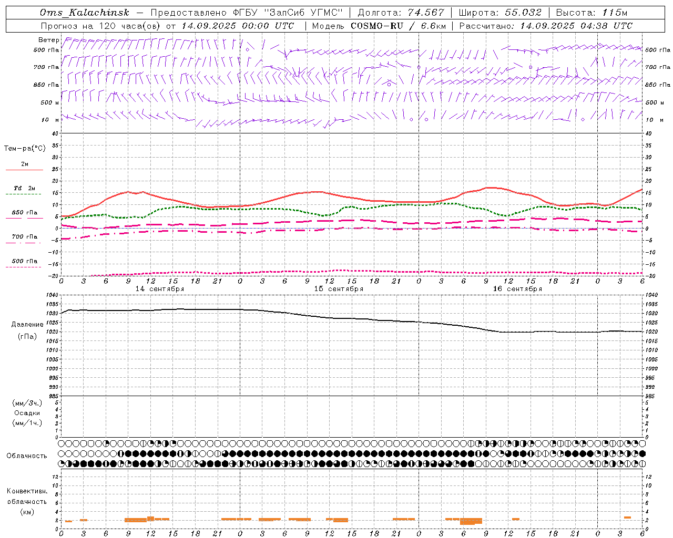The width and height of the screenshot is (673, 538).
Task: Click the dotted line sample under 500 гПа temperature legend
Action: click(23, 267)
